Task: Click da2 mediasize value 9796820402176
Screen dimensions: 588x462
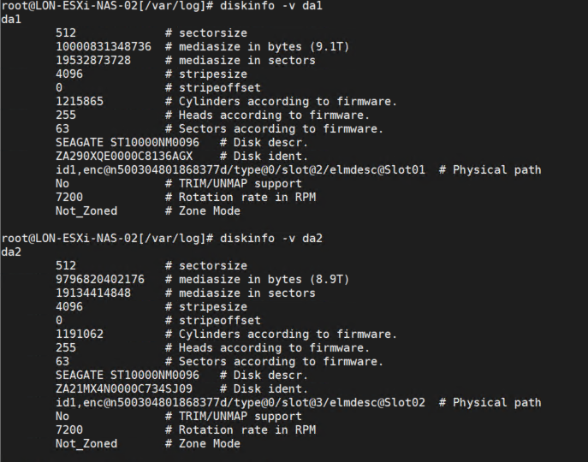Action: click(100, 280)
